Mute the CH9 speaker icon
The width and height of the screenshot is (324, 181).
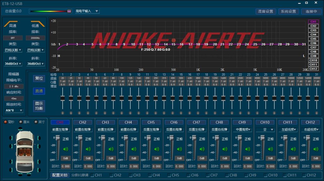[x=247, y=149]
